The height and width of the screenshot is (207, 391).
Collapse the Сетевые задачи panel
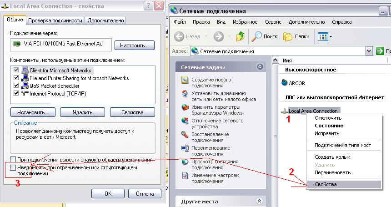pyautogui.click(x=260, y=67)
